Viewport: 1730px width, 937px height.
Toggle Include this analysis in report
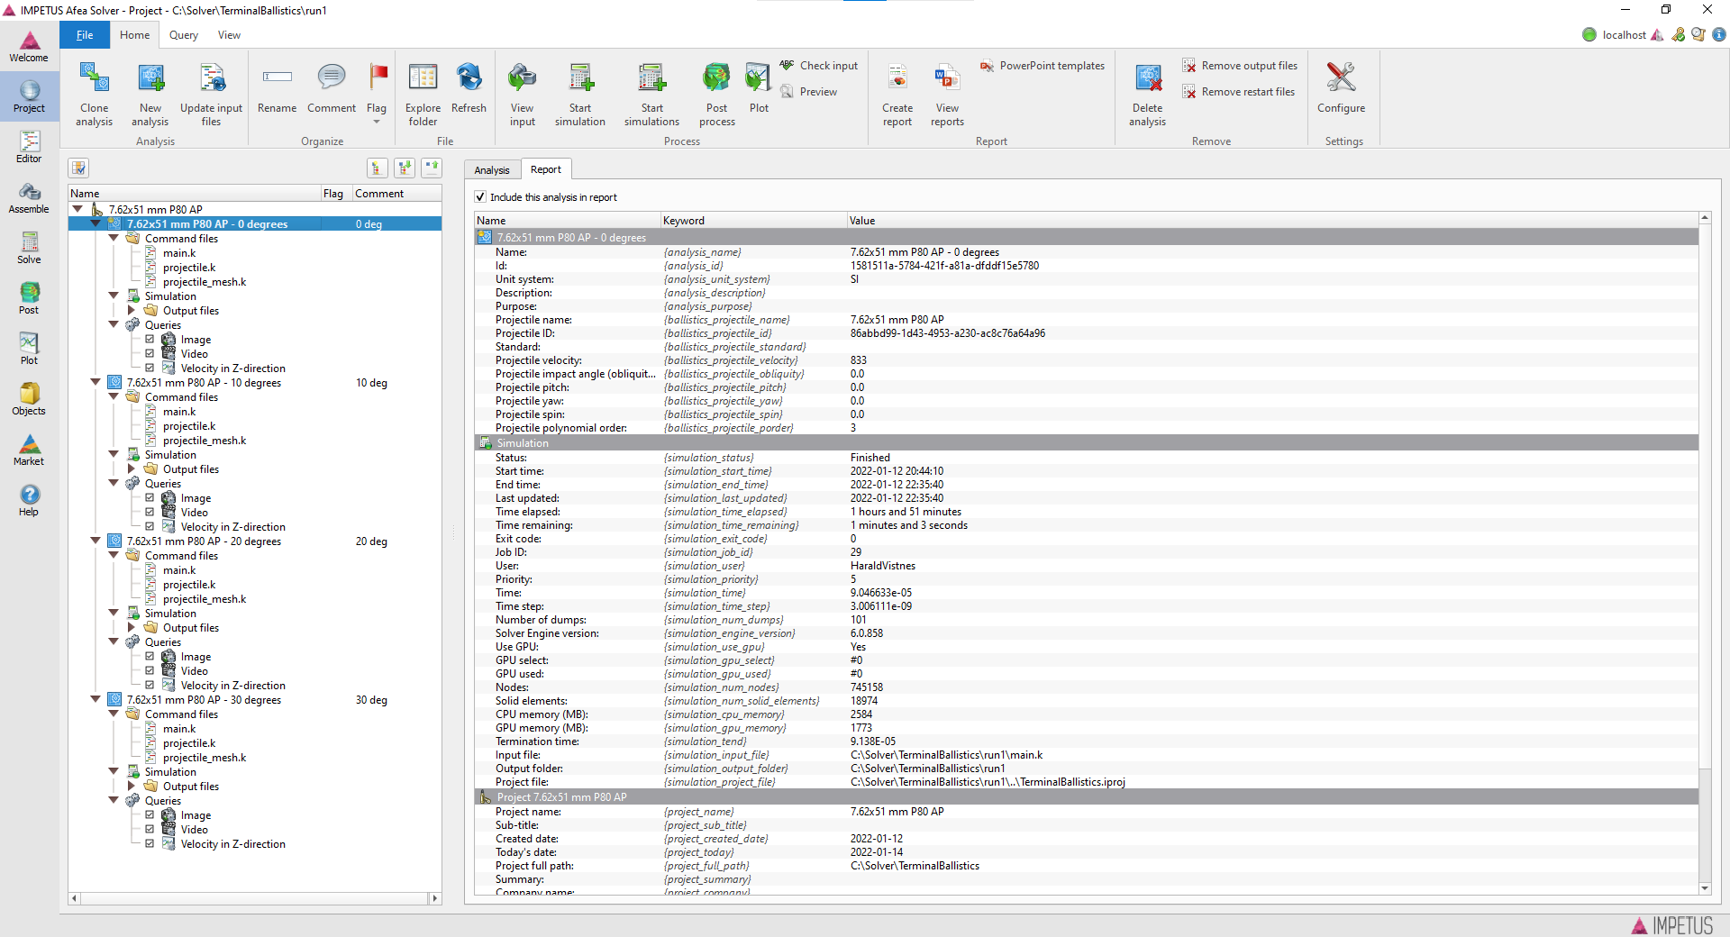pos(480,197)
